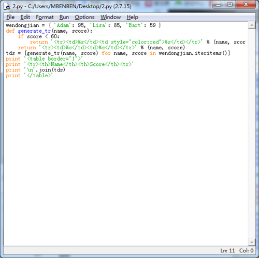Click the 'wendongjian' variable on first line
The width and height of the screenshot is (259, 258).
(22, 25)
